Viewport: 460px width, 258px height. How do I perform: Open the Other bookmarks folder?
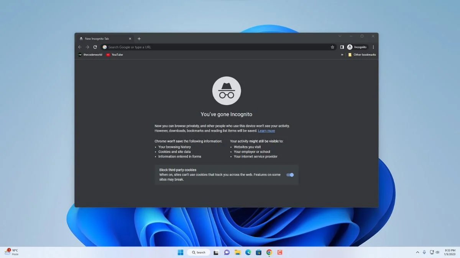[362, 55]
